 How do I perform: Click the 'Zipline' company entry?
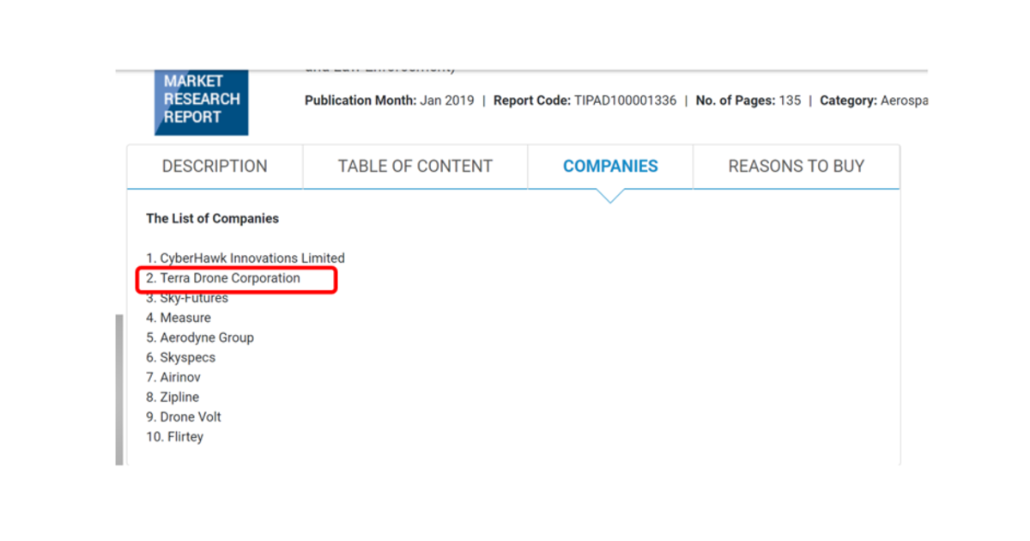pos(173,397)
